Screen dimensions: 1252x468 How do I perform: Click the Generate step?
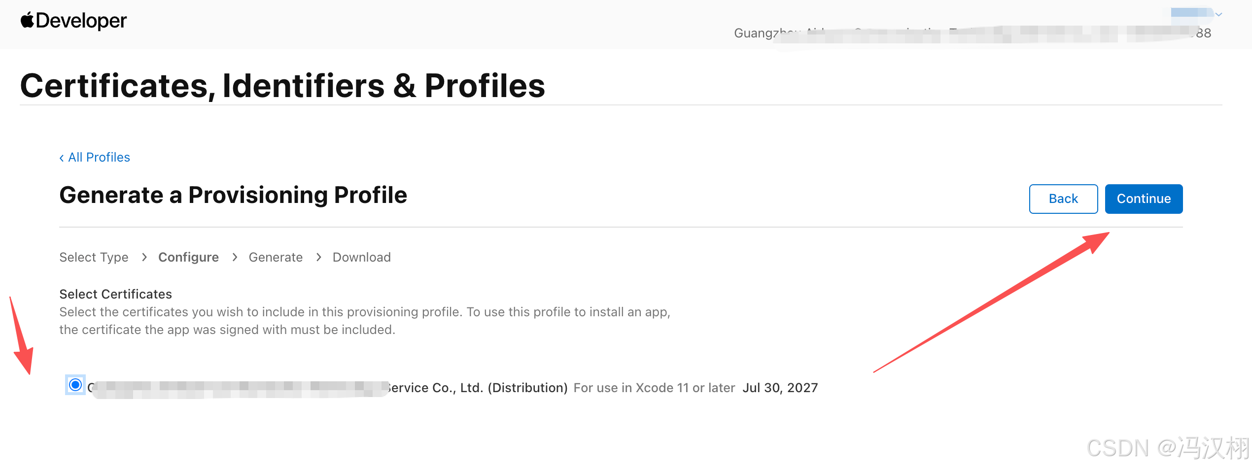click(276, 257)
